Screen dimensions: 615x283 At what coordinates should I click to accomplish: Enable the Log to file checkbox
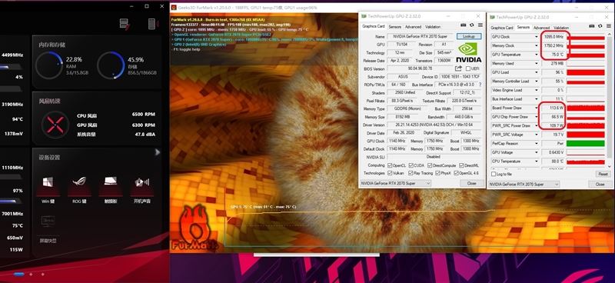[494, 174]
